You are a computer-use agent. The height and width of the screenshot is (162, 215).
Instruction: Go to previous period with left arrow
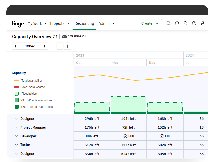(x=15, y=46)
